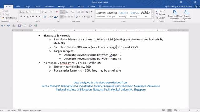Apply the Title style

tap(145, 14)
